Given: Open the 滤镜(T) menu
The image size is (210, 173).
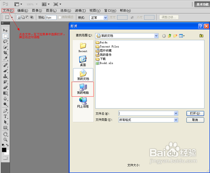Looking at the screenshot, I should 80,11.
